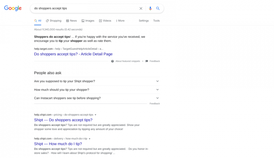Open dropdown arrow next to do-shoppers-accept-tips URL
This screenshot has height=158, width=274.
pyautogui.click(x=95, y=115)
